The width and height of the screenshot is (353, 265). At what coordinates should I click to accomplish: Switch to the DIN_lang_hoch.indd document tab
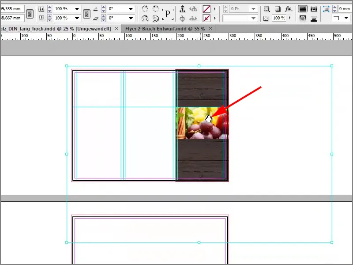pos(56,29)
